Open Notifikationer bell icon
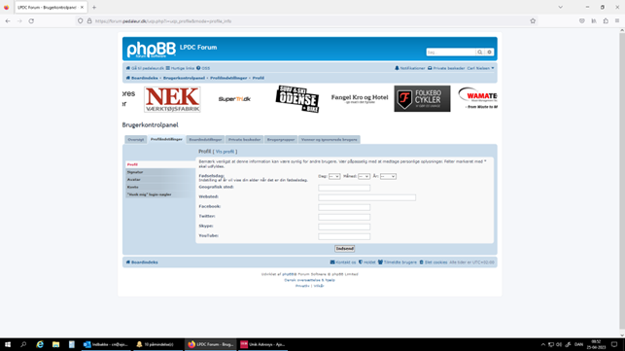 point(397,68)
